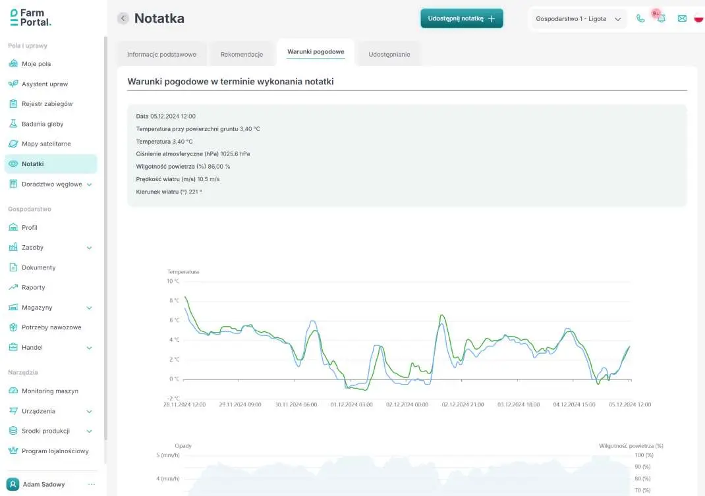Open the phone contact icon
This screenshot has height=496, width=705.
click(640, 18)
